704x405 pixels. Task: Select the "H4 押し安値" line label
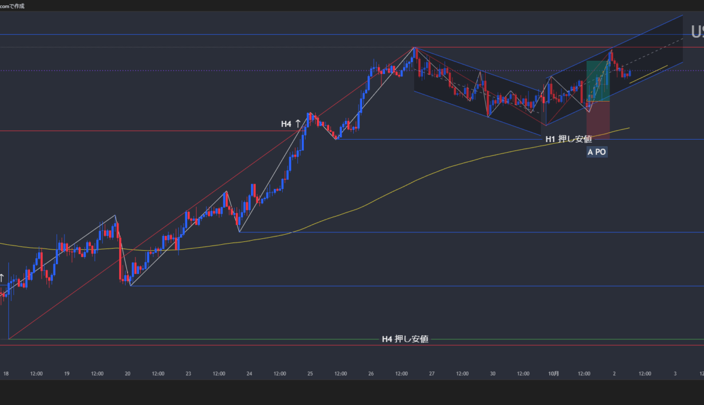[405, 339]
